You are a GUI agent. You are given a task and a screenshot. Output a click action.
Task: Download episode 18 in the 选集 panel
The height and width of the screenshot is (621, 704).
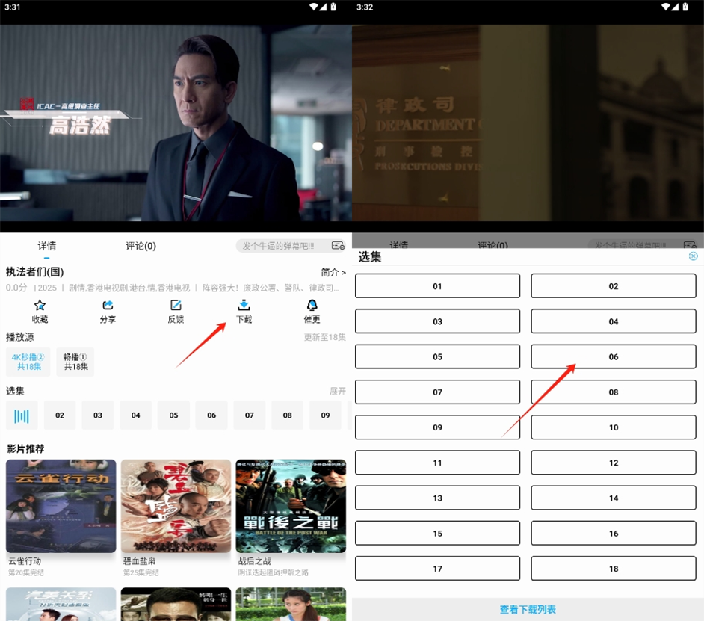coord(614,569)
